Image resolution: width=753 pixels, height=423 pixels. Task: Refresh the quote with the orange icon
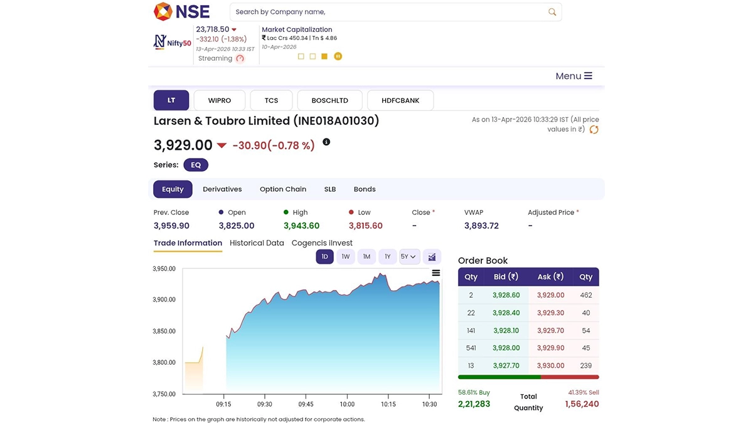594,130
